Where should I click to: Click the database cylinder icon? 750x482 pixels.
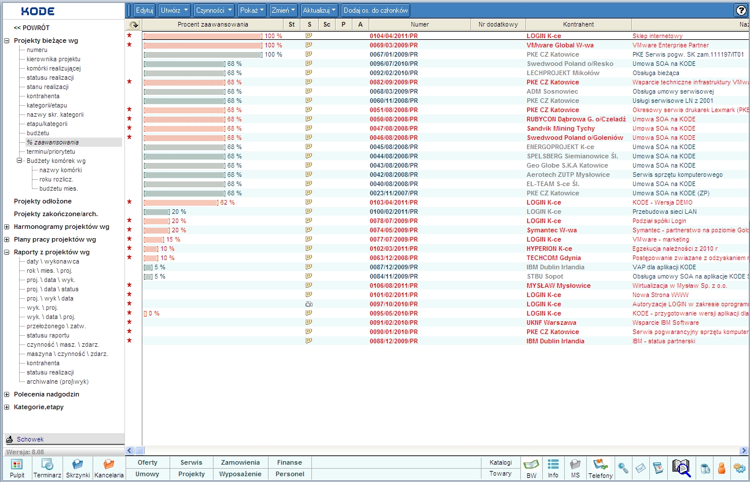(705, 468)
